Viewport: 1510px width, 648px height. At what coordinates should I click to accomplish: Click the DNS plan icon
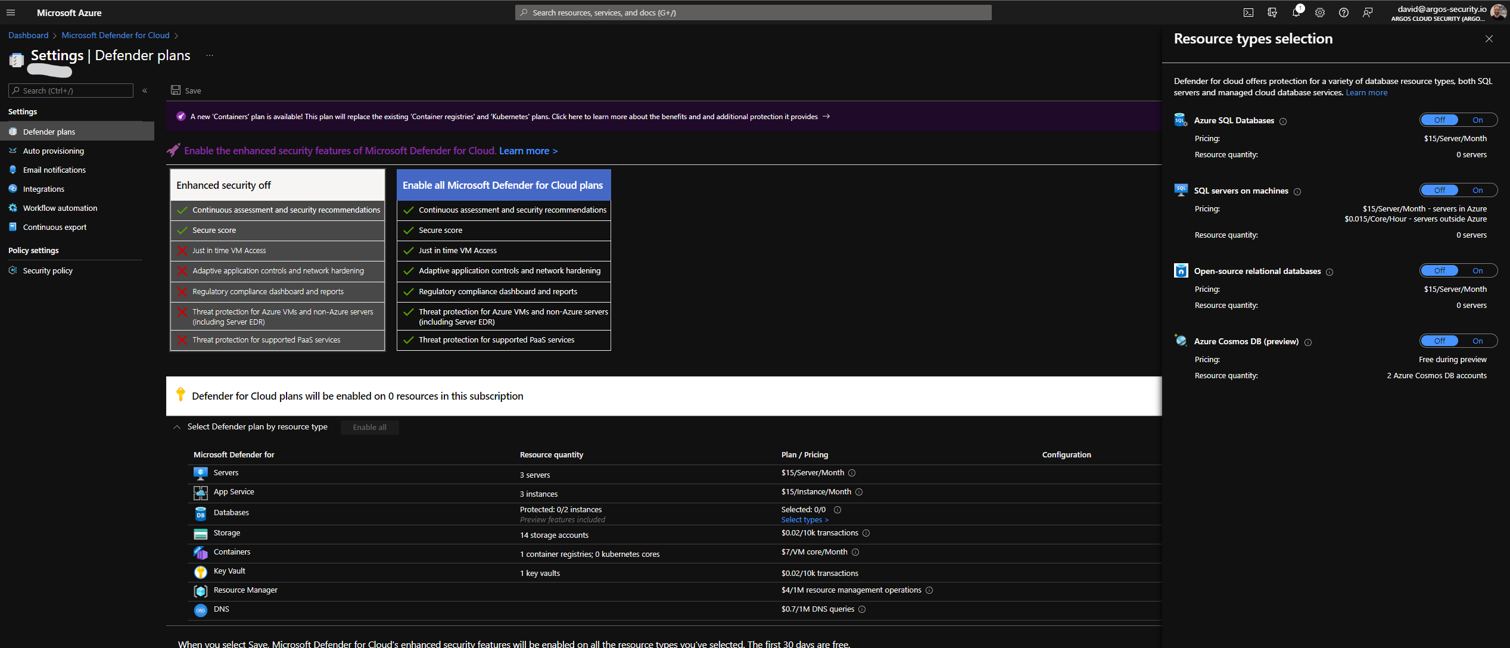201,610
